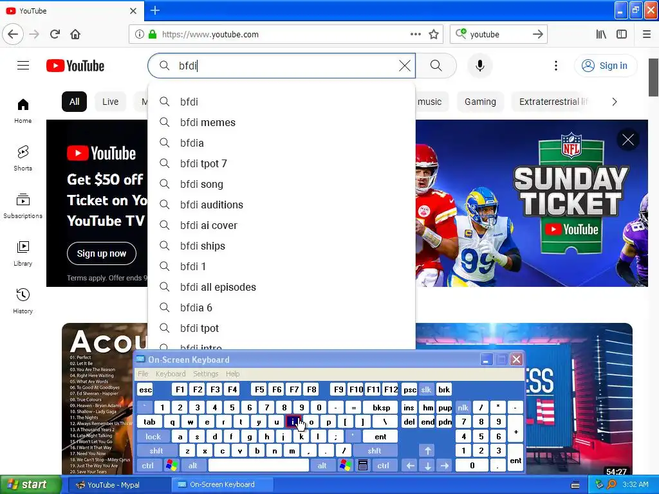Toggle the lock key on on-screen keyboard
This screenshot has height=494, width=659.
point(153,437)
